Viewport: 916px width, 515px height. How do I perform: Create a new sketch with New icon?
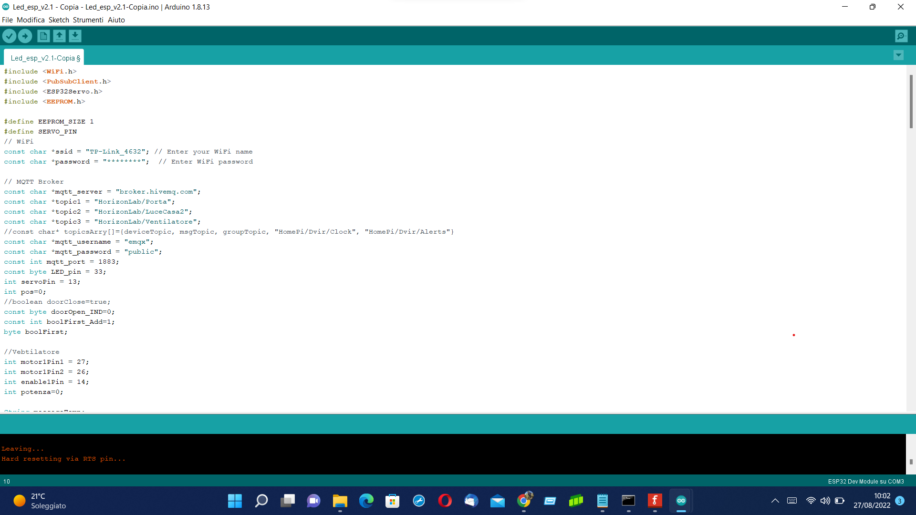(43, 36)
